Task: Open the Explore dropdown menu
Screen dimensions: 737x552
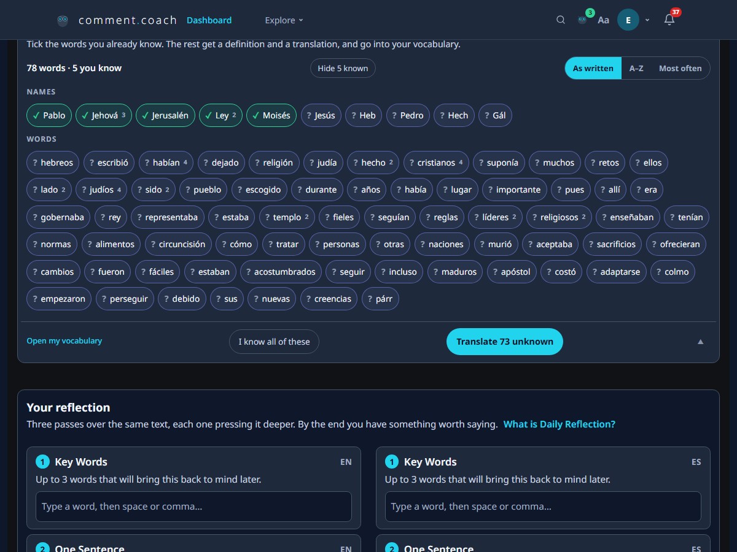Action: coord(284,20)
